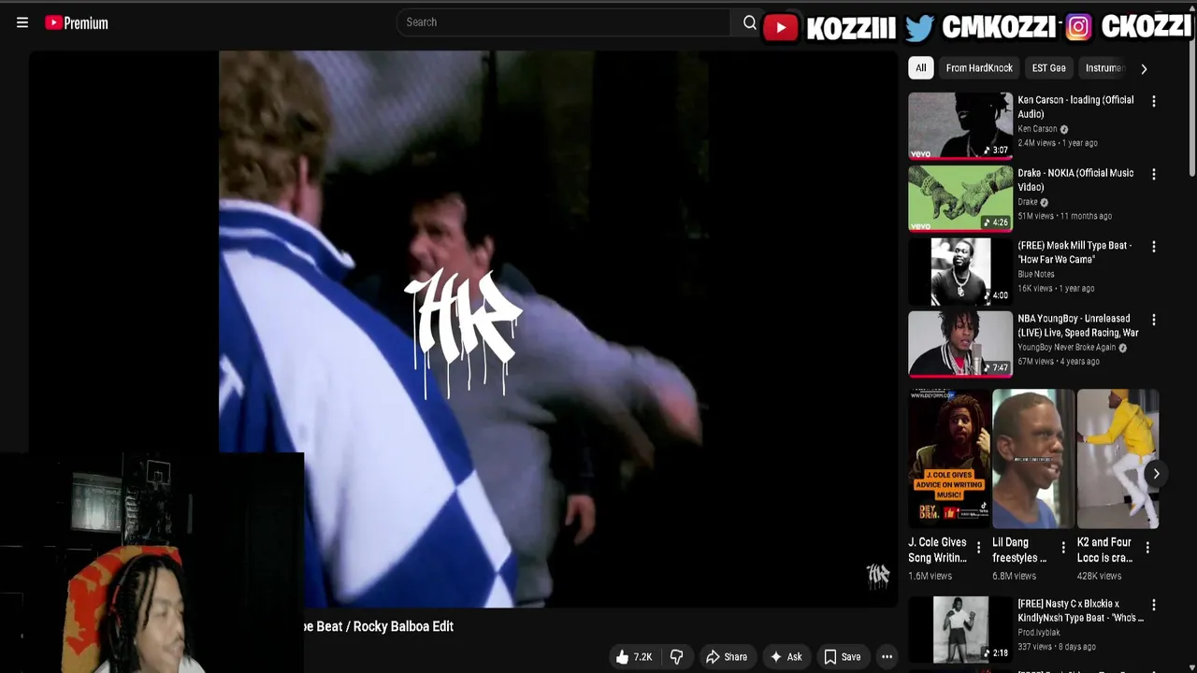The width and height of the screenshot is (1197, 673).
Task: Open options menu for NBA YoungBoy video
Action: [1153, 320]
